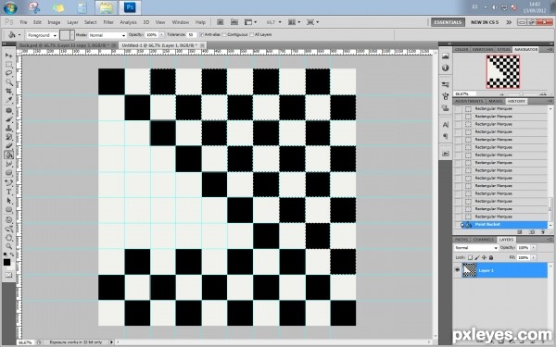556x347 pixels.
Task: Click the Navigator zoom percentage field
Action: [465, 93]
